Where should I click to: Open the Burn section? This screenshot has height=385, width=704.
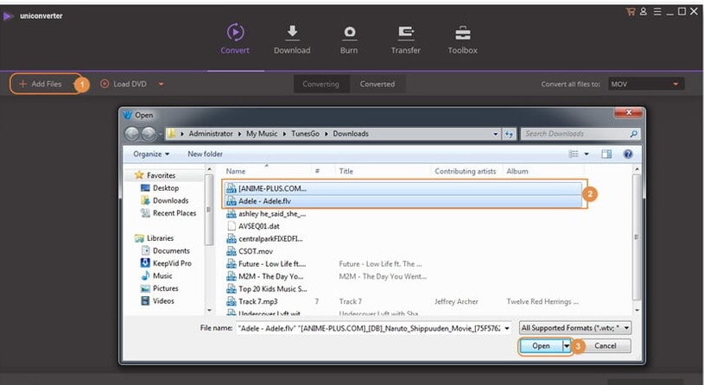349,39
